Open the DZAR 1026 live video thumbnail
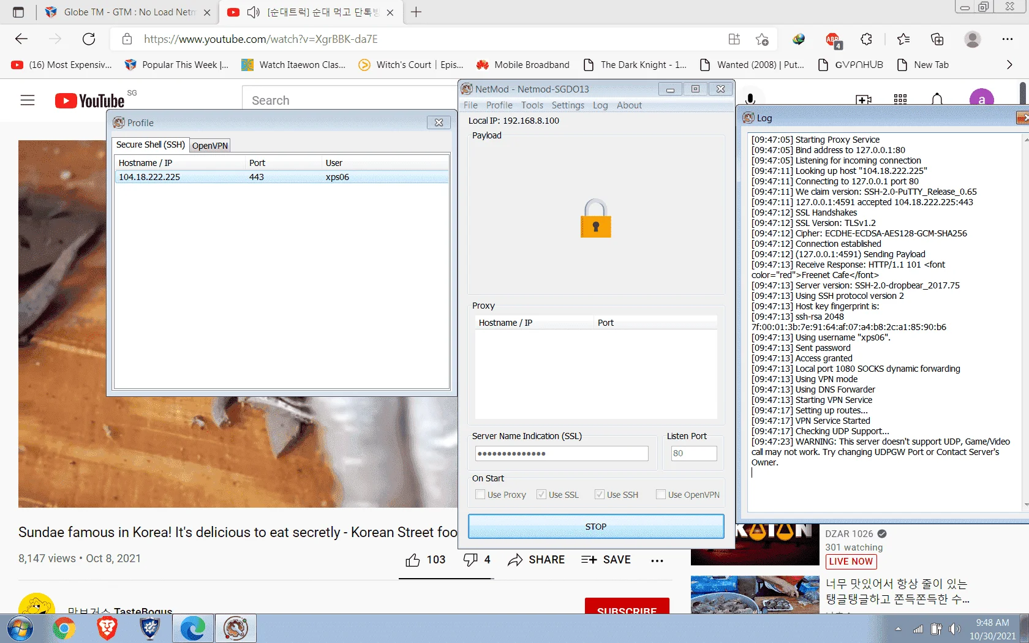The width and height of the screenshot is (1029, 643). [x=755, y=544]
